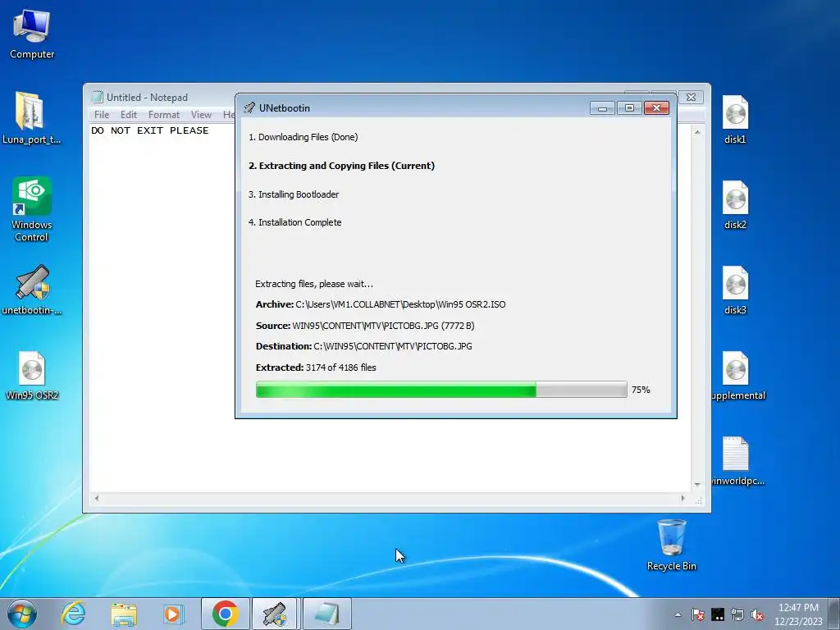Select the disk3 image file icon
This screenshot has width=840, height=630.
[x=735, y=290]
